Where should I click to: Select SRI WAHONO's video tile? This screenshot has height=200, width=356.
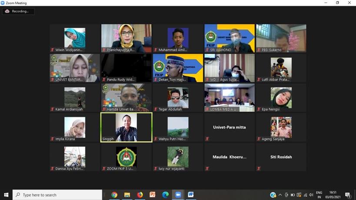(x=229, y=38)
